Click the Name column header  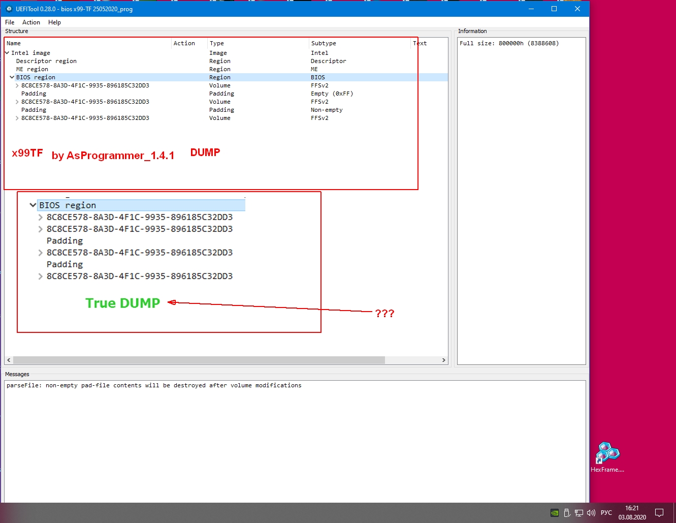coord(88,43)
